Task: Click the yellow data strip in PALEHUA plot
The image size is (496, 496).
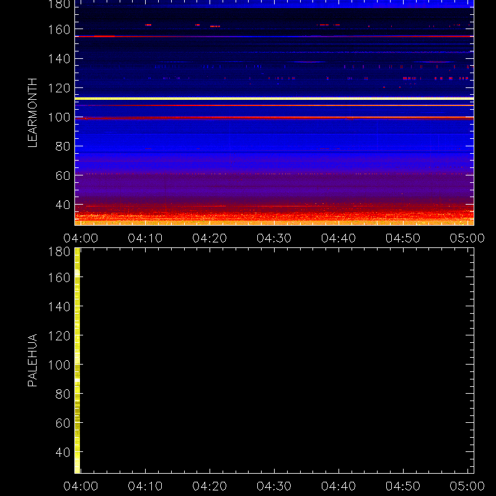Action: pos(77,361)
